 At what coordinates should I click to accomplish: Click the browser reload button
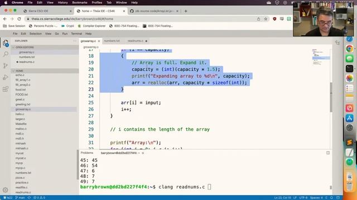(x=19, y=19)
